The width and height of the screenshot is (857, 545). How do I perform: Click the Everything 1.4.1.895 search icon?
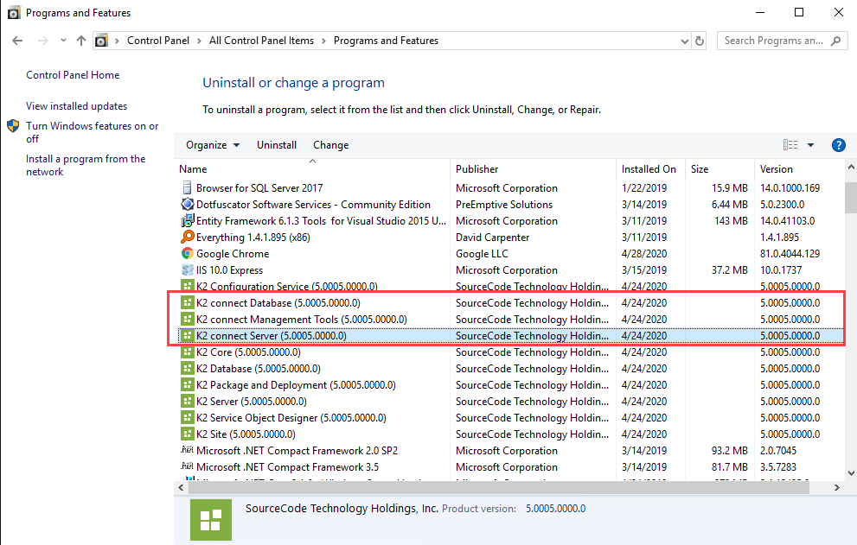187,237
